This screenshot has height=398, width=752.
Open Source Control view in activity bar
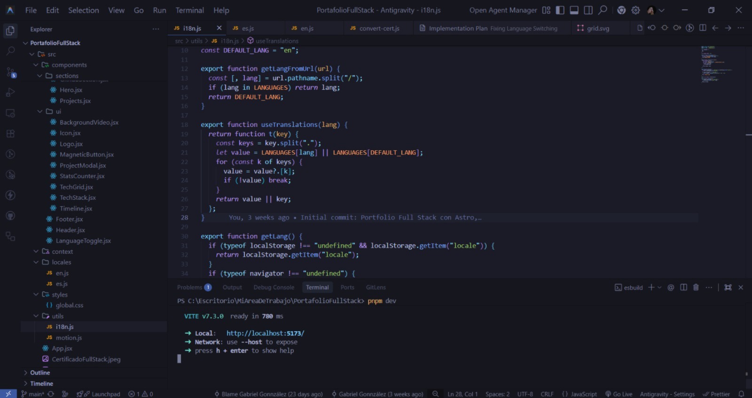pyautogui.click(x=10, y=72)
